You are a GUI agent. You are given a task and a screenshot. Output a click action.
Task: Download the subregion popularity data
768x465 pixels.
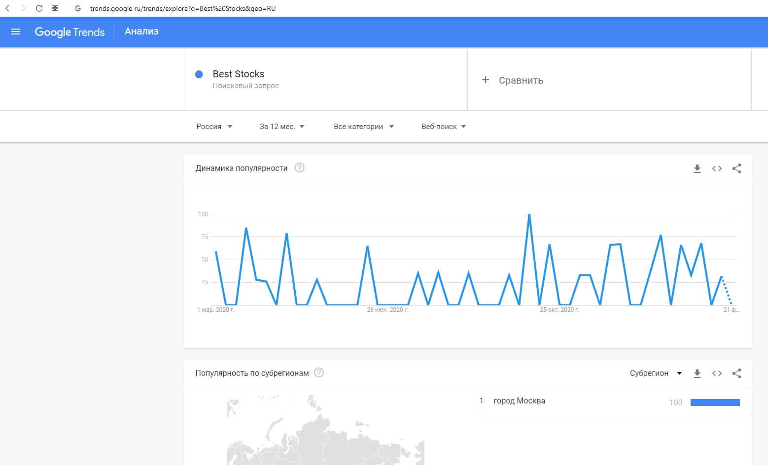(697, 373)
